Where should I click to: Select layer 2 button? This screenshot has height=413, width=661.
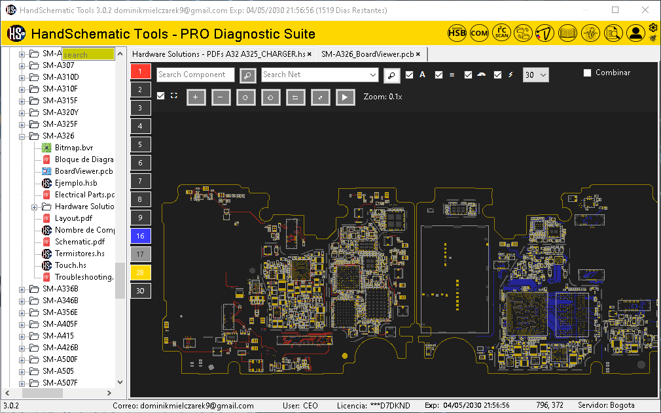[140, 90]
